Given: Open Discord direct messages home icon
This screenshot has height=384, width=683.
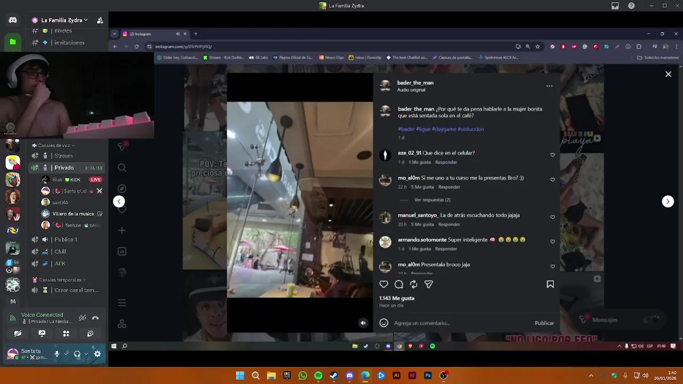Looking at the screenshot, I should coord(13,20).
